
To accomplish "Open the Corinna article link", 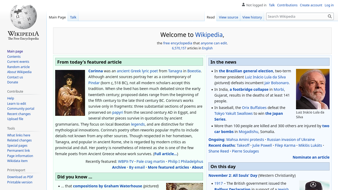I will tap(96, 71).
